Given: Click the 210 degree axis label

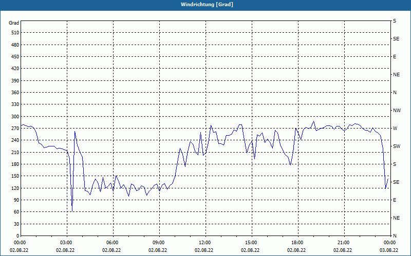Looking at the screenshot, I should tap(15, 152).
